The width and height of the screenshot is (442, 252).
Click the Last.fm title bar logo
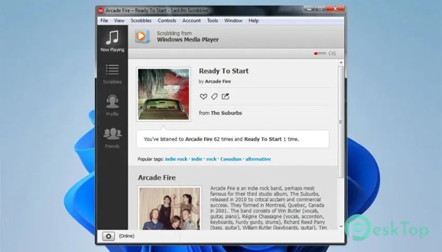[x=100, y=11]
